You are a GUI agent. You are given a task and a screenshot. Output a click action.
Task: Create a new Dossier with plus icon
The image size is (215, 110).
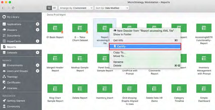tap(37, 30)
